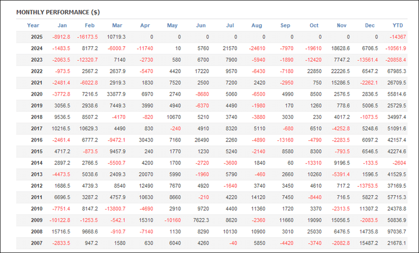419x253 pixels.
Task: Select the 2020 year label
Action: [37, 94]
